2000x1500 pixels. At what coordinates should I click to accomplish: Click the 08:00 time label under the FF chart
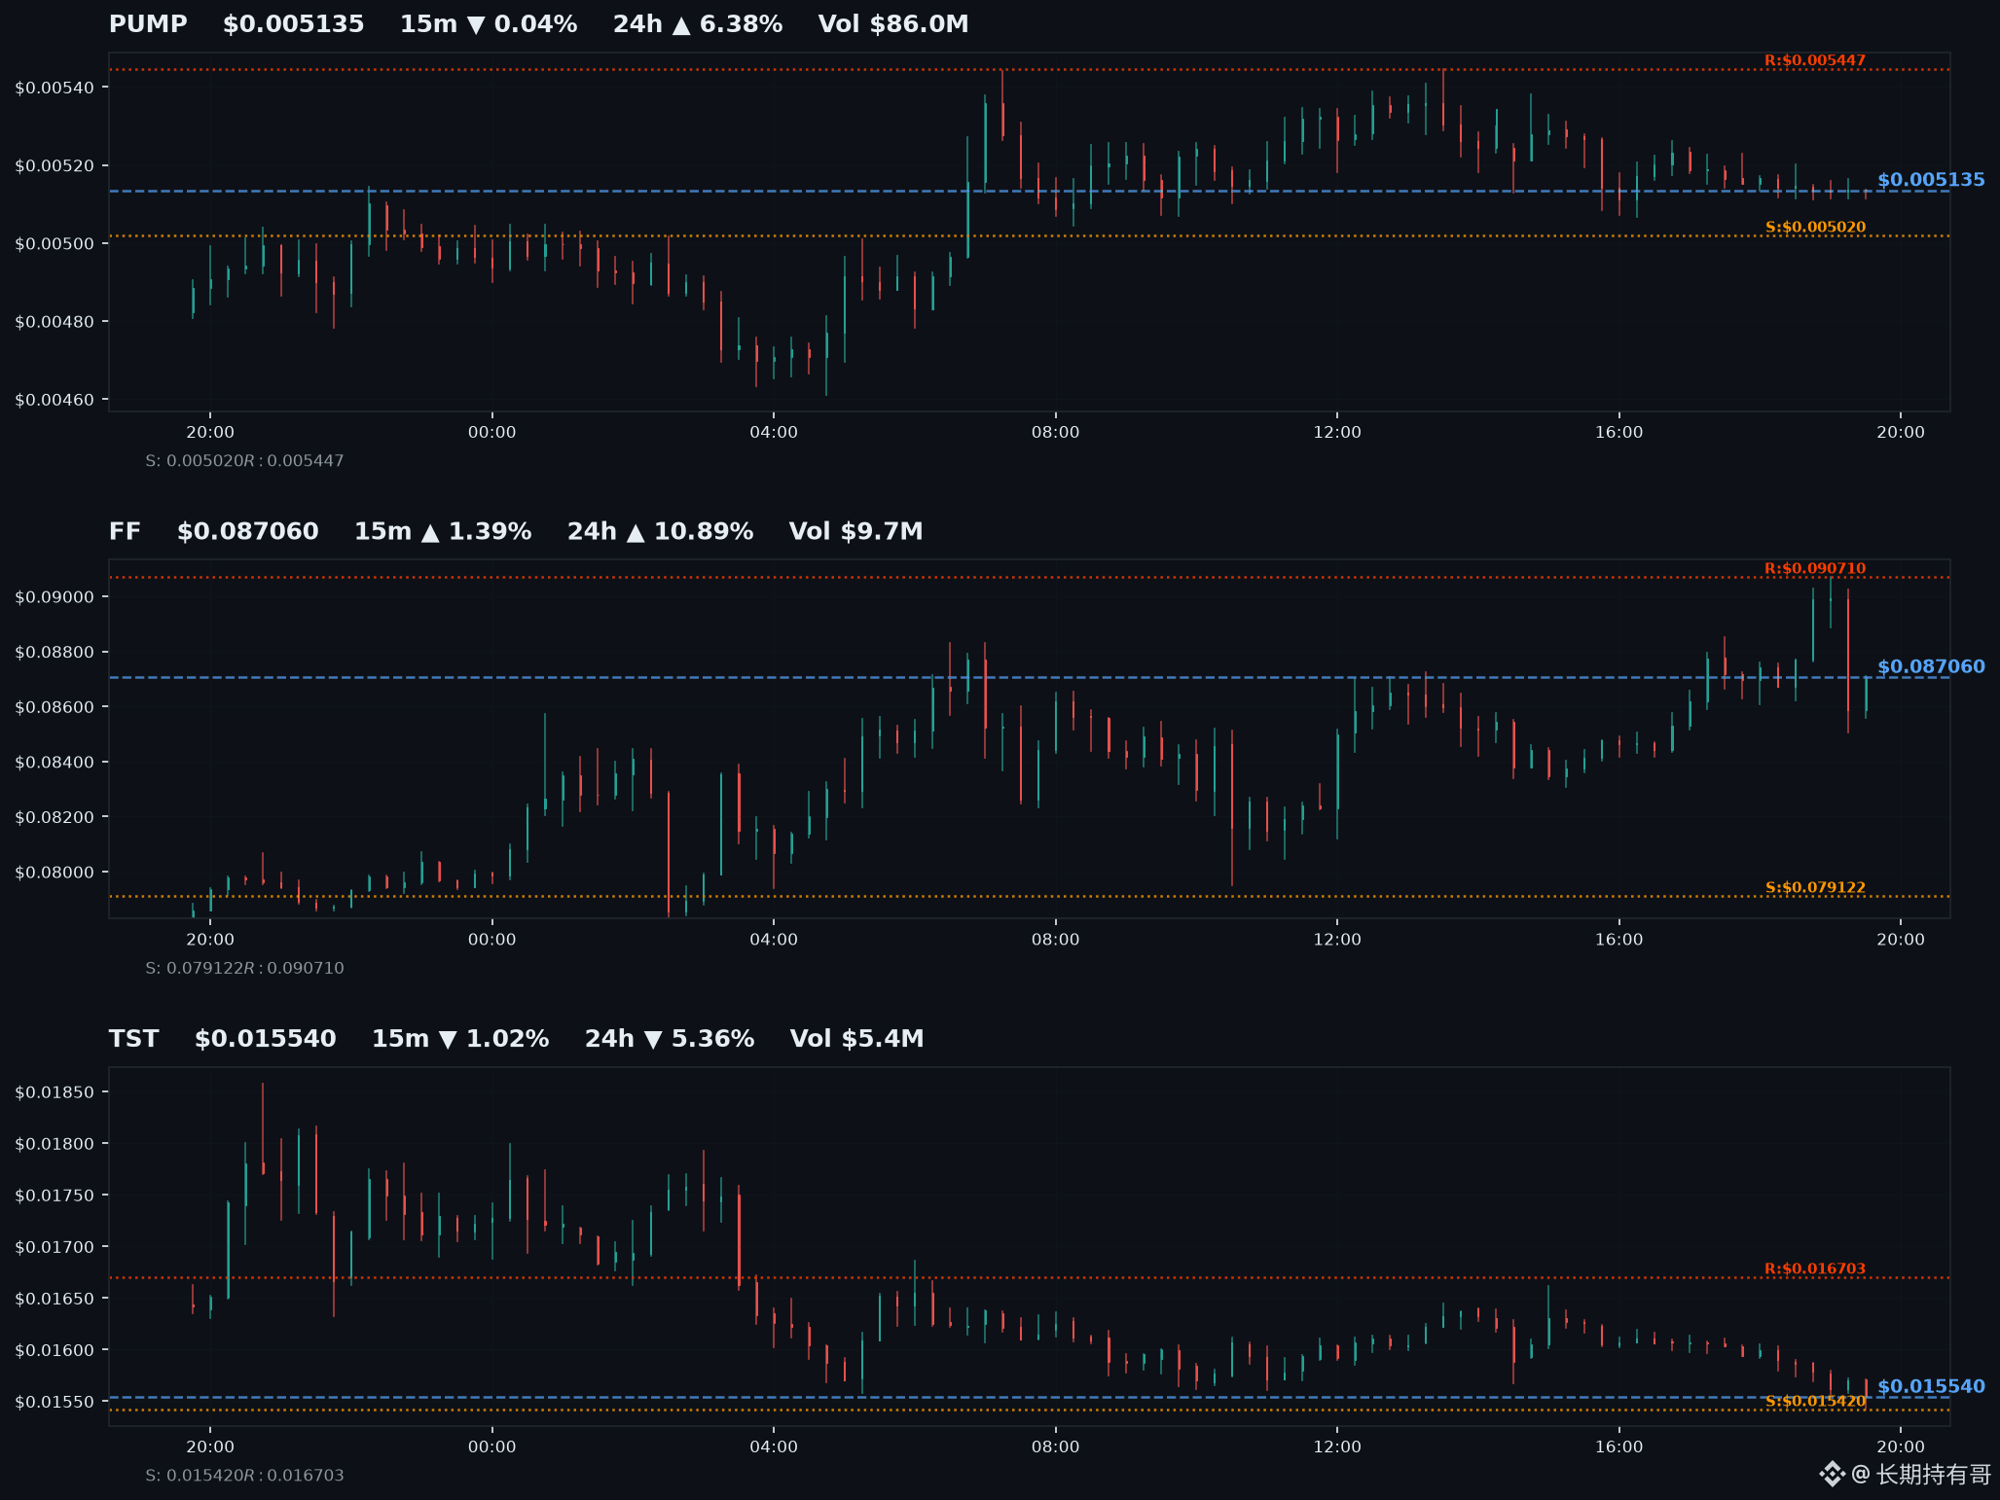[1056, 940]
